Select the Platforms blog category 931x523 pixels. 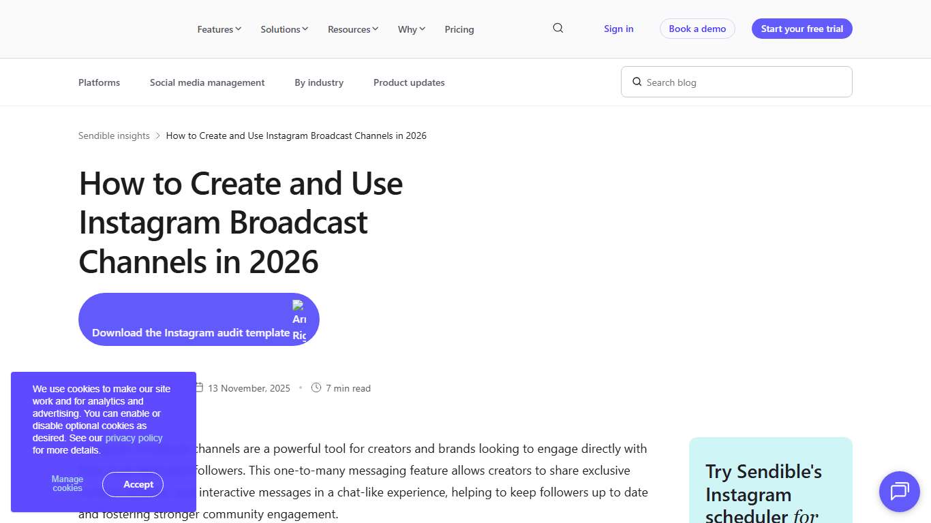99,82
